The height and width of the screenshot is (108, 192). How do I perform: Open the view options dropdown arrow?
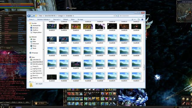(135, 19)
